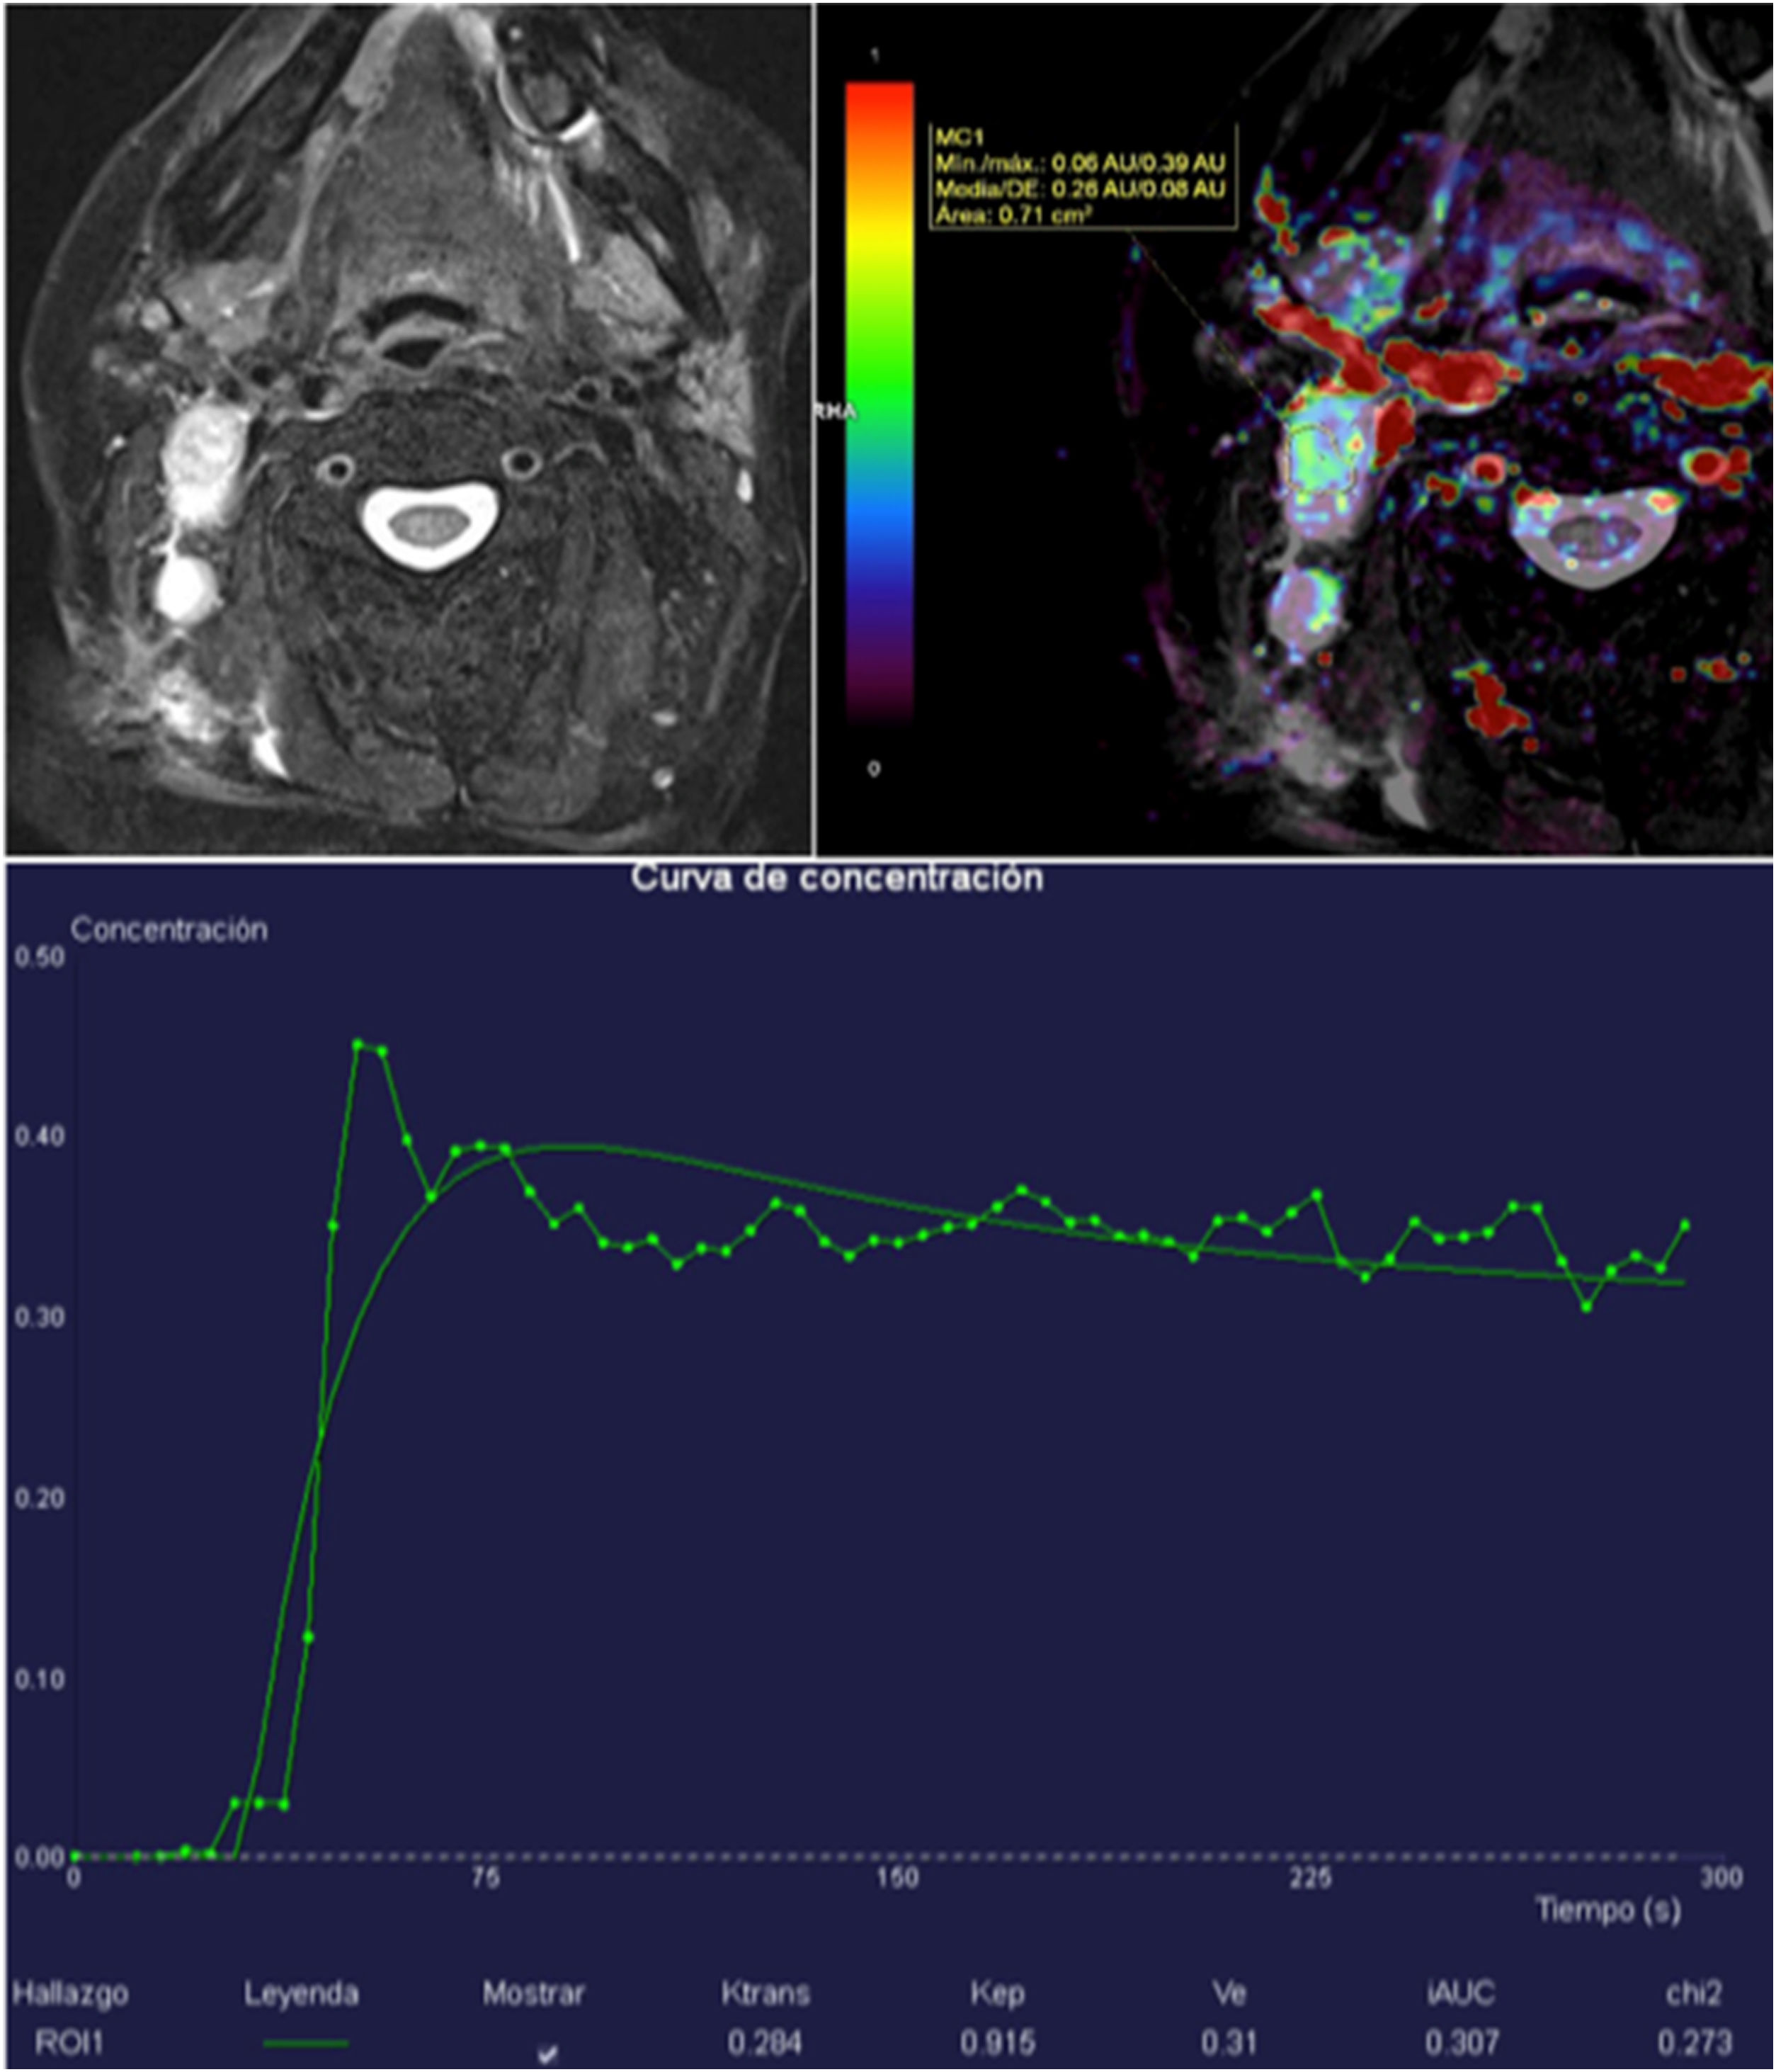Click the iAUC column header

(1460, 1993)
